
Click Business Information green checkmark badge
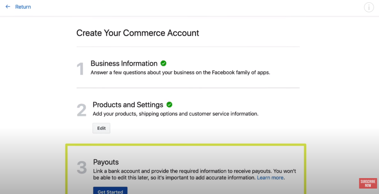[163, 63]
